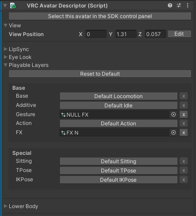Expand the Eye Look section
Viewport: 196px width, 216px height.
[x=6, y=57]
